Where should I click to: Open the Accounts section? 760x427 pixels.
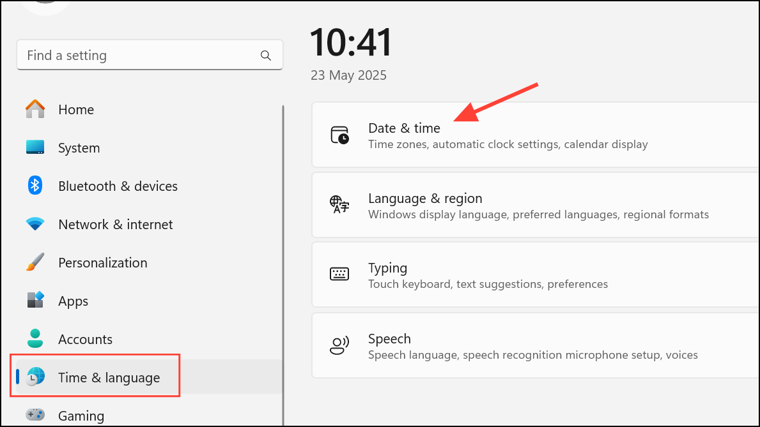click(x=150, y=339)
